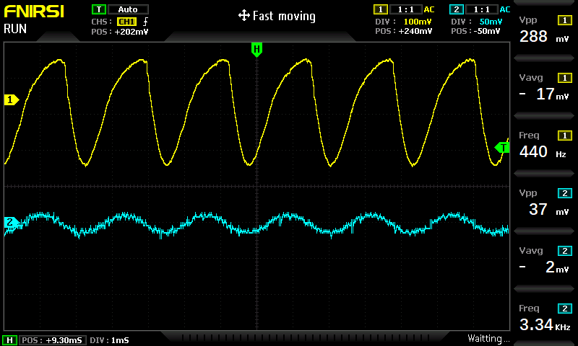578x346 pixels.
Task: Select yellow channel 1 header badge
Action: [x=381, y=9]
